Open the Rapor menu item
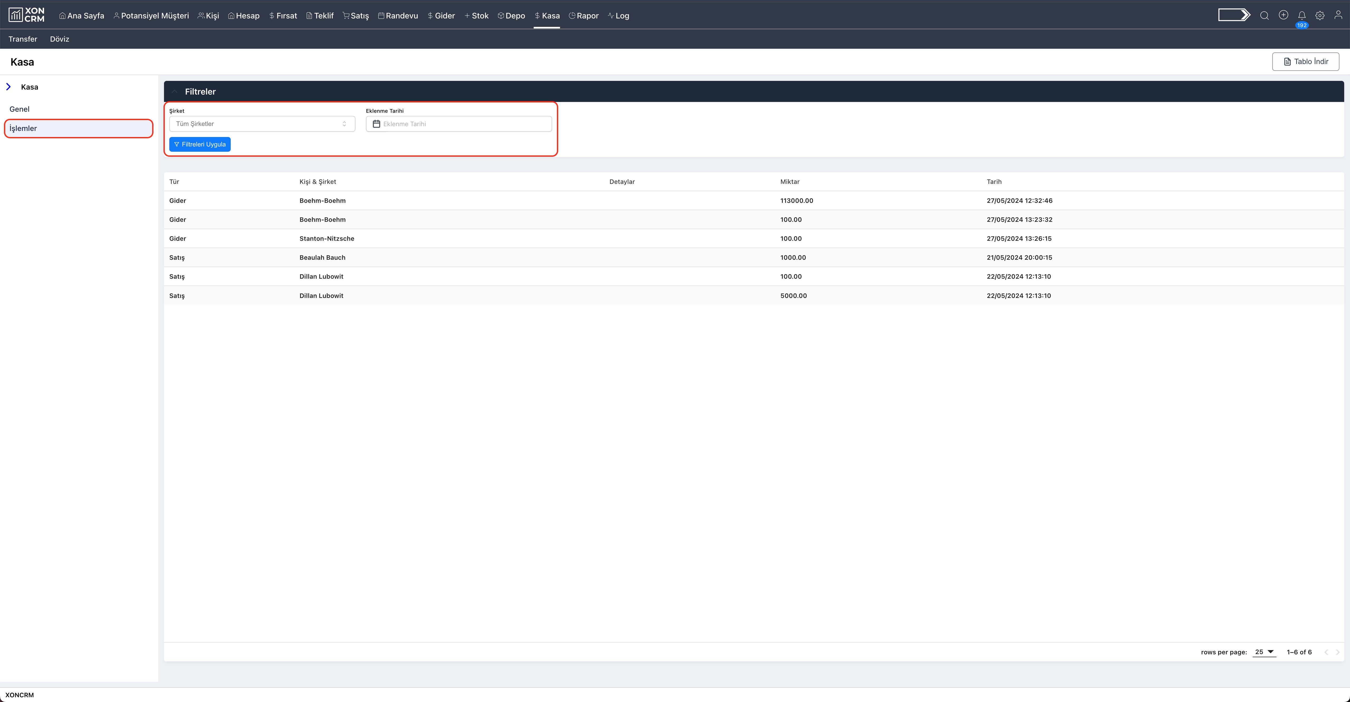Screen dimensions: 1350x702 click(583, 16)
